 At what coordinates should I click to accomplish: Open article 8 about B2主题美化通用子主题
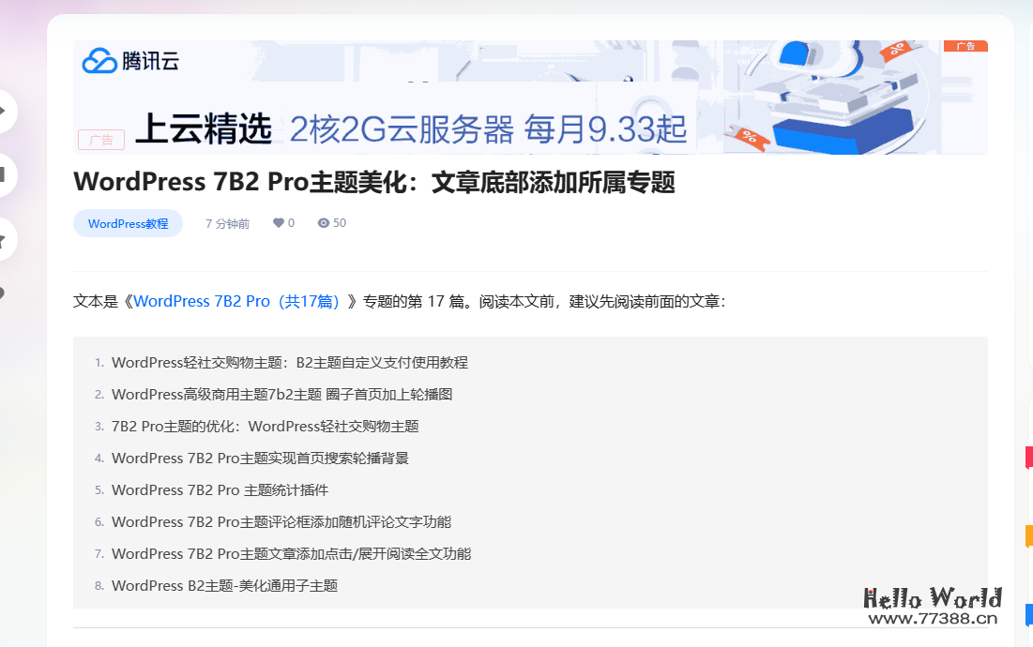point(225,585)
